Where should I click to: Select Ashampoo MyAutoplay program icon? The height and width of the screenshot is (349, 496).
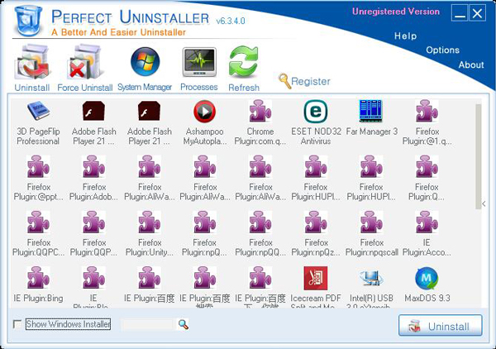[205, 111]
